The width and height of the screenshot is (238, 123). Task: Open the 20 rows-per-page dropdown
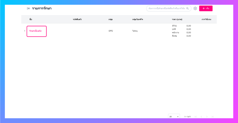coord(174,117)
